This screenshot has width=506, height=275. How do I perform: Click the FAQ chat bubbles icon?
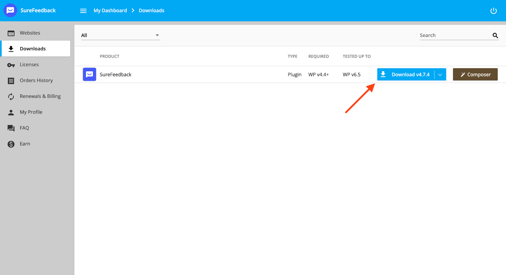(11, 128)
